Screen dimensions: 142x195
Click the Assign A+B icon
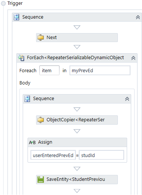pyautogui.click(x=32, y=142)
